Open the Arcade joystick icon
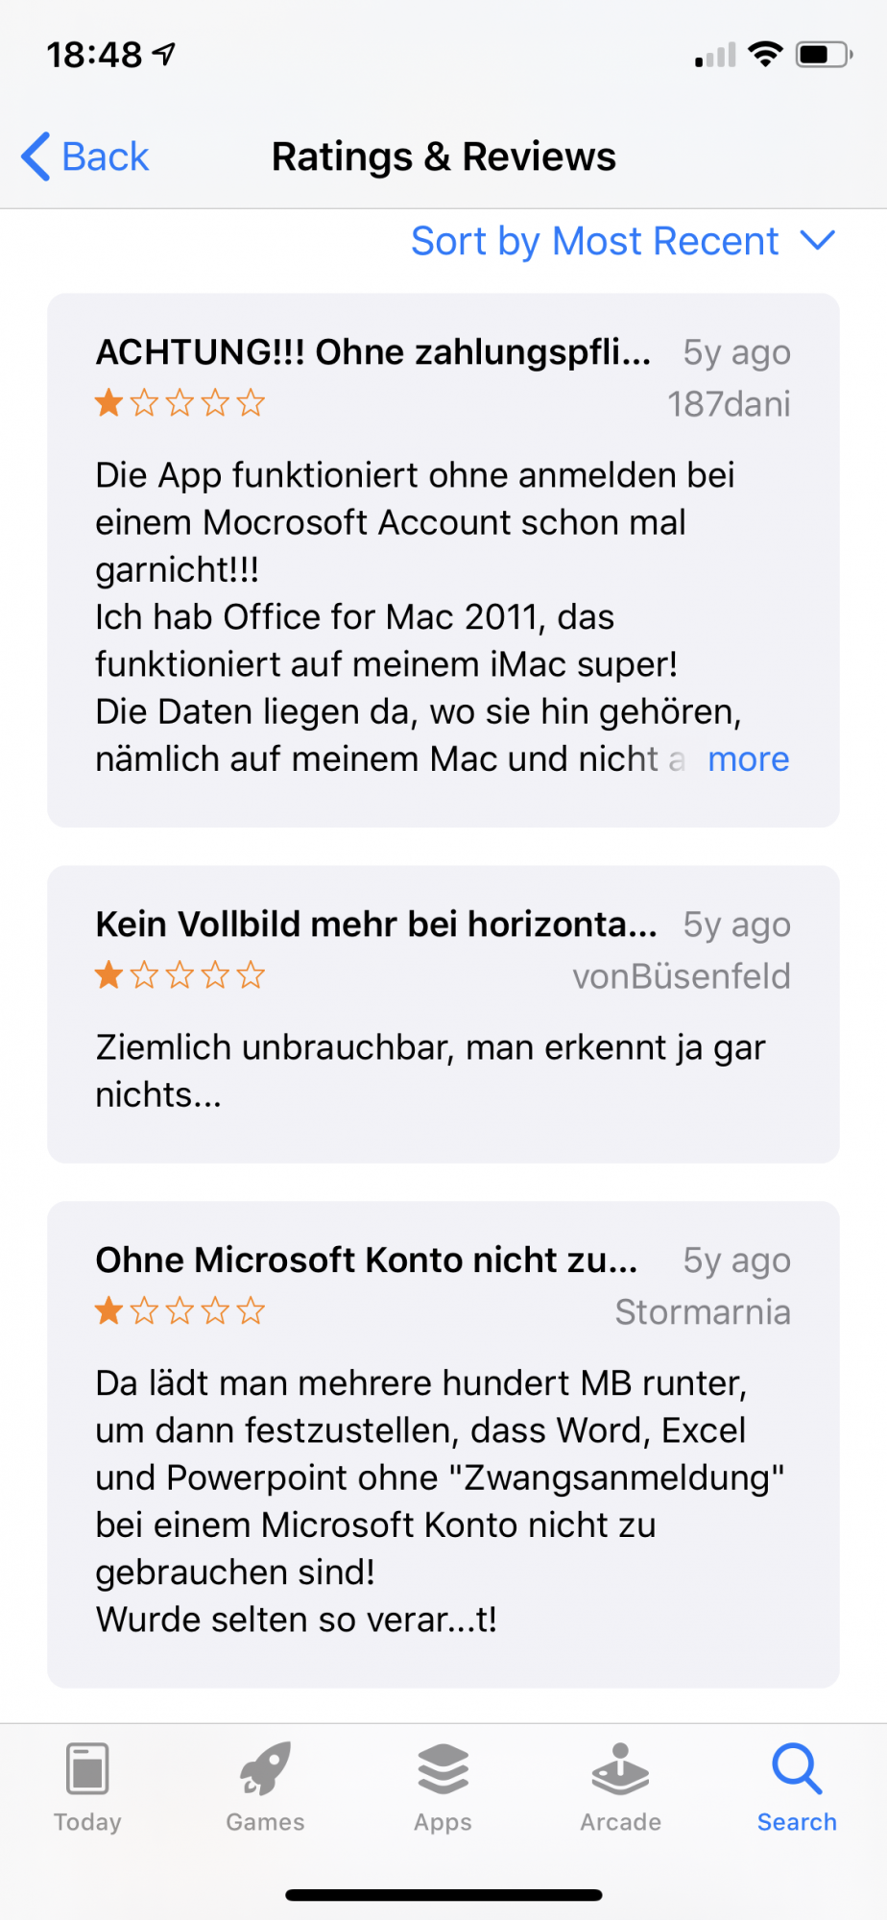Screen dimensions: 887x1920 tap(620, 1768)
